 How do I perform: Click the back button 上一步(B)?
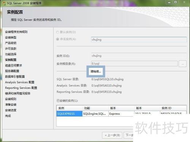(x=112, y=135)
